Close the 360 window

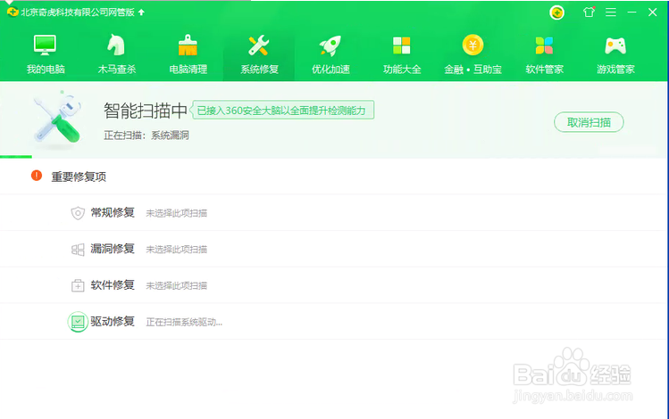pyautogui.click(x=652, y=12)
